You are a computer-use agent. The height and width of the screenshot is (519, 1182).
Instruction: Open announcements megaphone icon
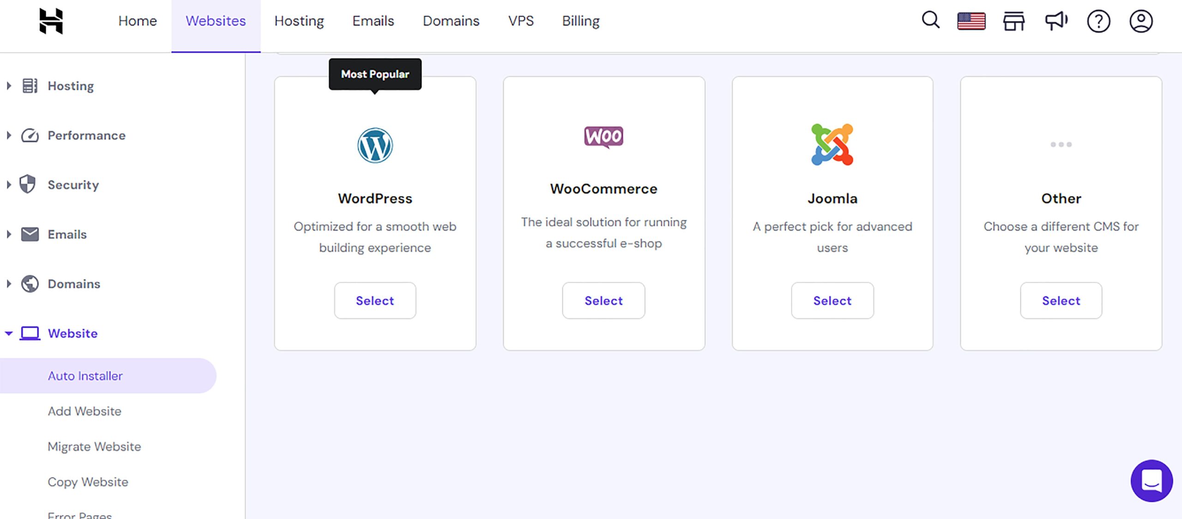click(x=1056, y=21)
